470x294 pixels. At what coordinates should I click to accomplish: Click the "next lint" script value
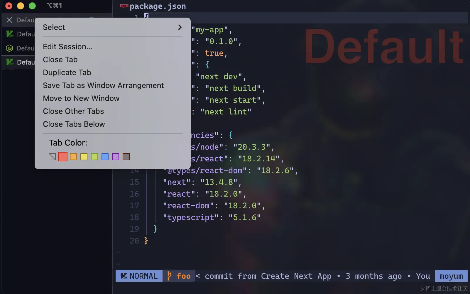[226, 112]
